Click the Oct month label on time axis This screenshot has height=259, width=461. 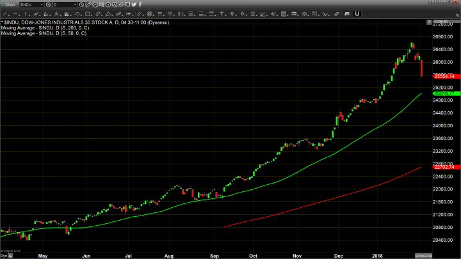(253, 256)
